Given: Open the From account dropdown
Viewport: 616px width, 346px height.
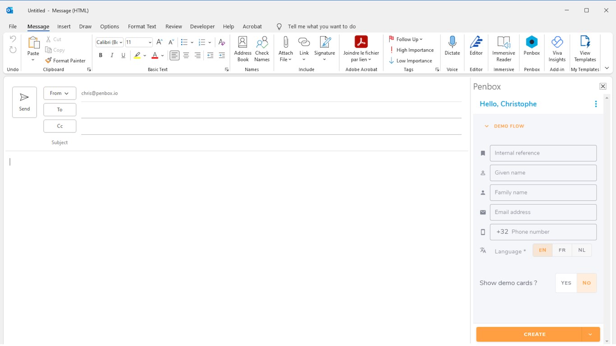Looking at the screenshot, I should click(60, 93).
